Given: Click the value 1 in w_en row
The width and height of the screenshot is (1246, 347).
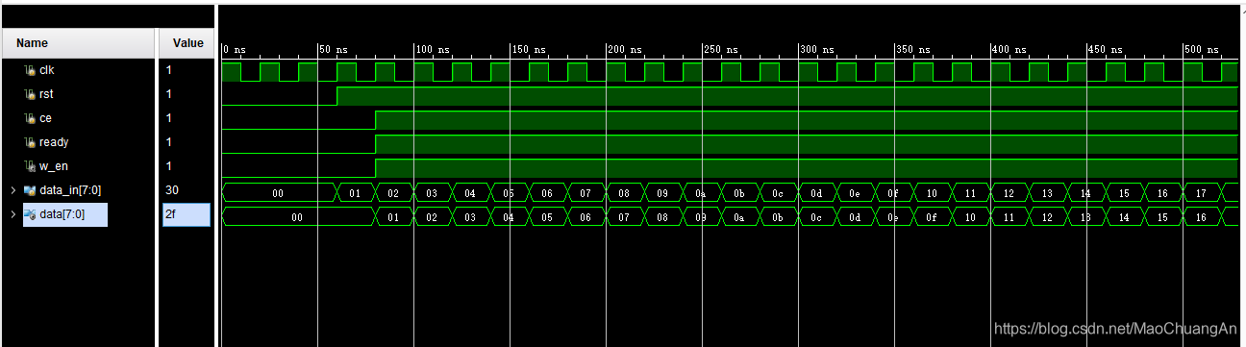Looking at the screenshot, I should [169, 166].
